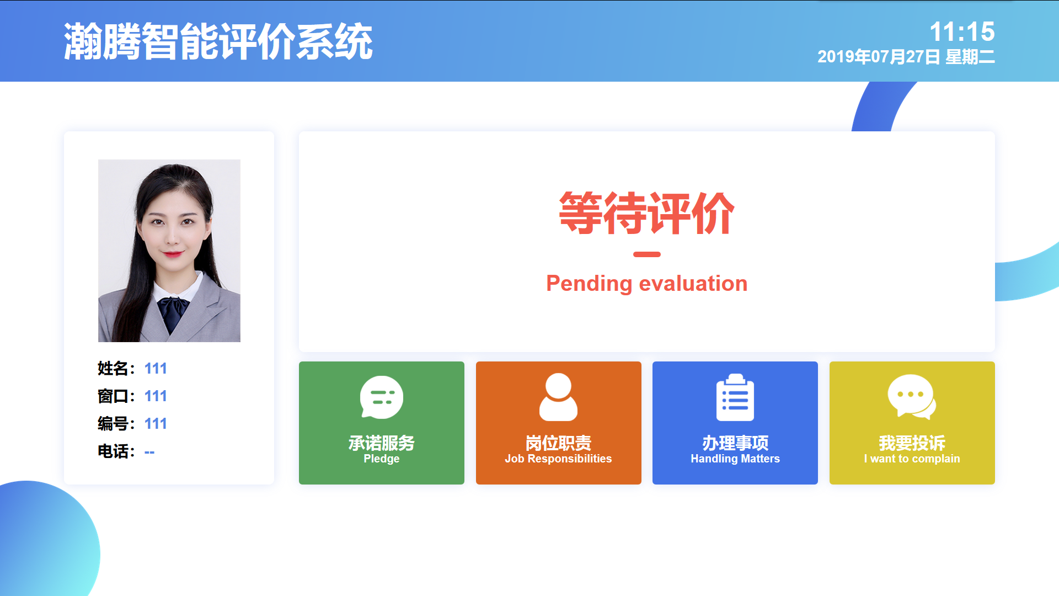This screenshot has width=1059, height=596.
Task: Open the 承诺服务 Pledge tile
Action: tap(382, 423)
